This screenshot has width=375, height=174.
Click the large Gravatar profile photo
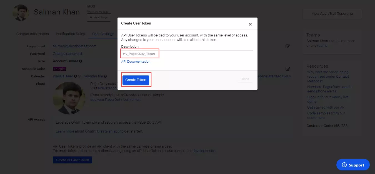click(69, 98)
